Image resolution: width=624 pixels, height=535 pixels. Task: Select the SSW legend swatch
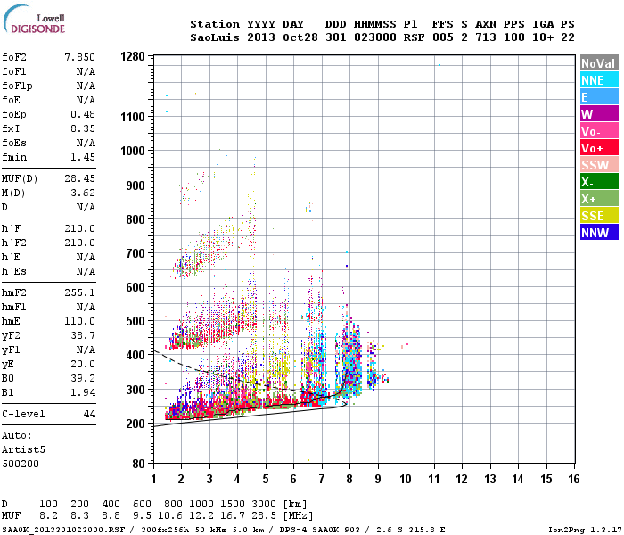(x=599, y=165)
